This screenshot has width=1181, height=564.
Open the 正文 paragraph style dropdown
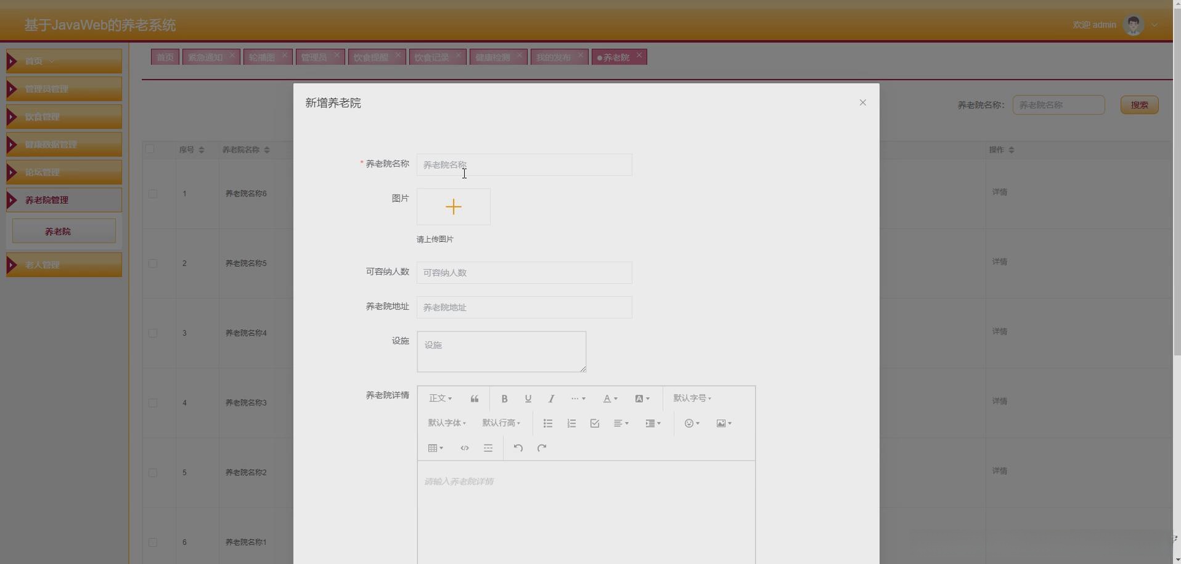click(440, 398)
